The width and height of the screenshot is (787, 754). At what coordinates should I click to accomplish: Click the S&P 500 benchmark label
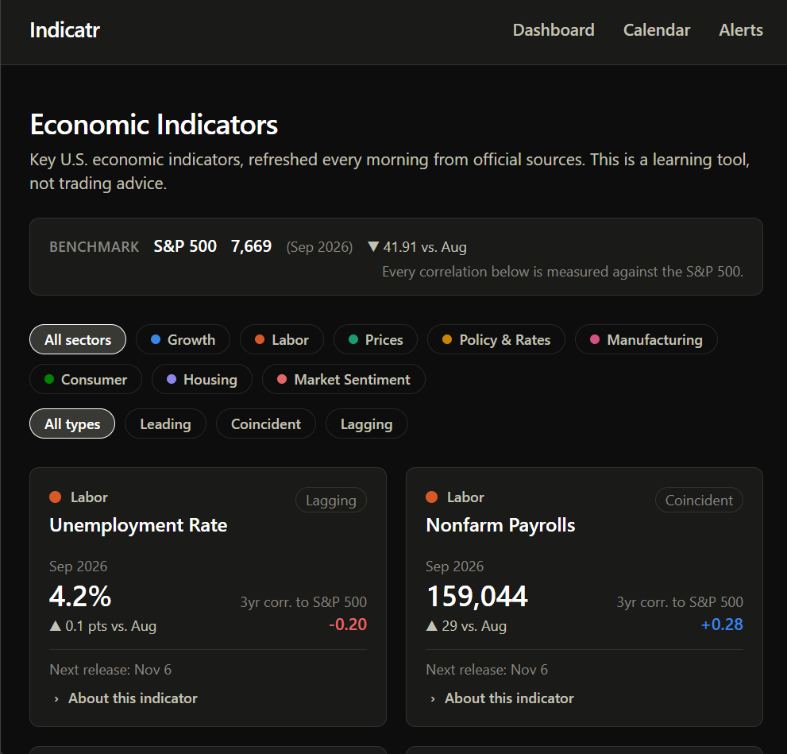click(185, 246)
